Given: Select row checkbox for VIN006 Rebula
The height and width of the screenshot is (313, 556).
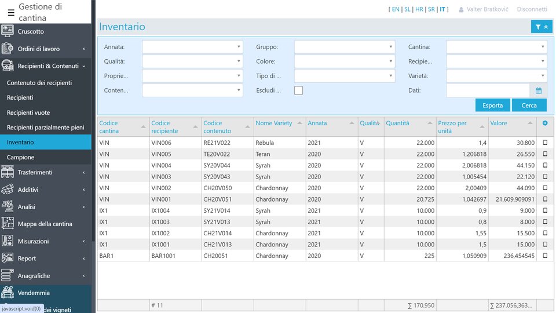Looking at the screenshot, I should 544,143.
